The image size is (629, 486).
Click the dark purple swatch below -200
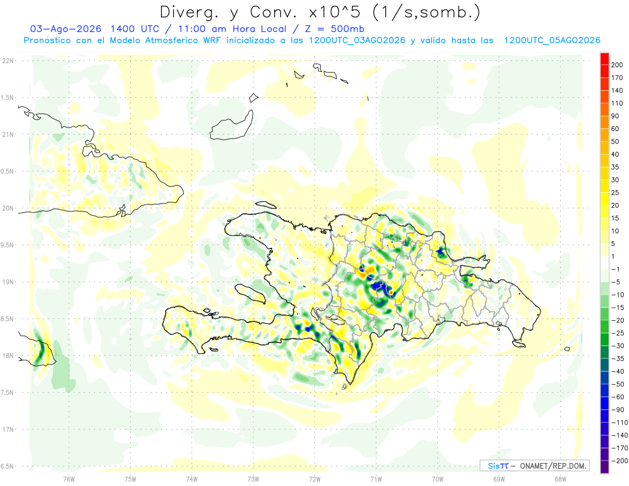click(x=604, y=467)
